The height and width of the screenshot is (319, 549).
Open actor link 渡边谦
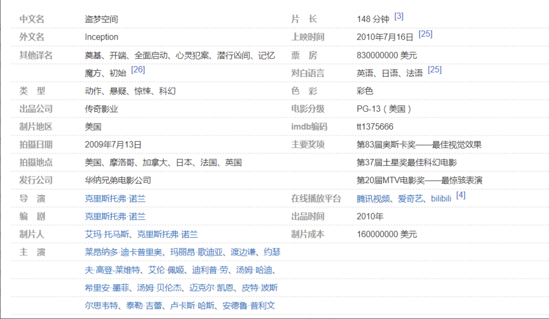243,252
